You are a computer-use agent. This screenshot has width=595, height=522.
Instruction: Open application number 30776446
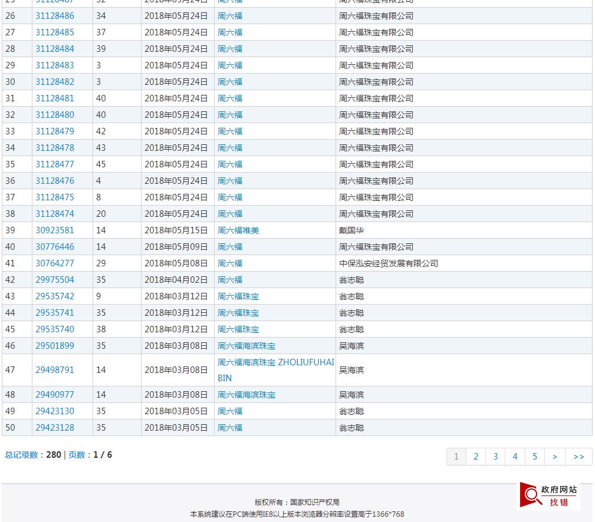point(55,247)
